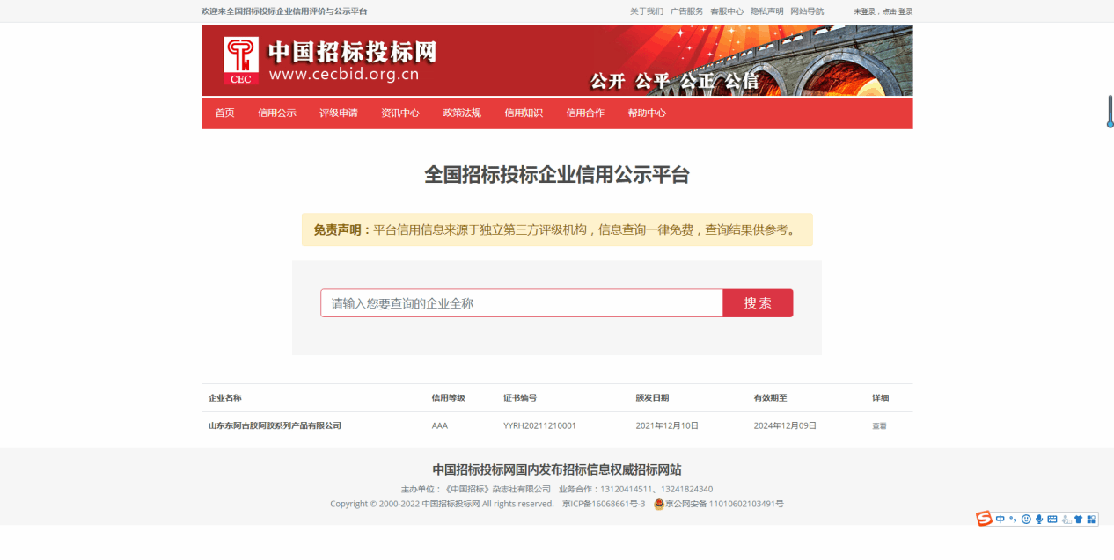Click the 搜索 search button
The height and width of the screenshot is (560, 1114).
click(758, 303)
